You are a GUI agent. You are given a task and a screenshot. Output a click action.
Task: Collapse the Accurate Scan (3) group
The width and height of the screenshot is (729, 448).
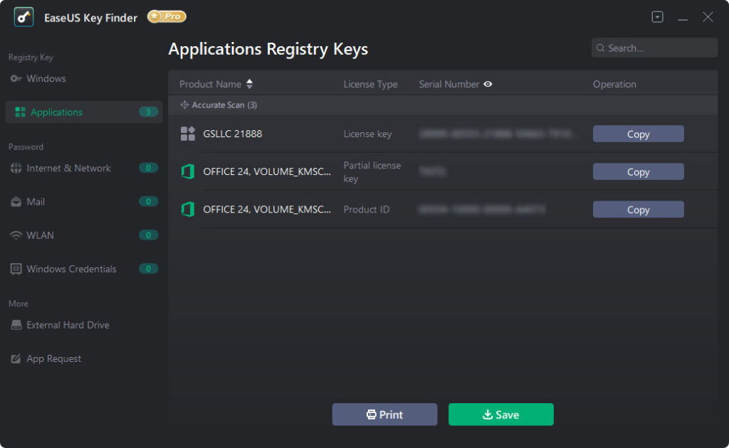click(442, 105)
